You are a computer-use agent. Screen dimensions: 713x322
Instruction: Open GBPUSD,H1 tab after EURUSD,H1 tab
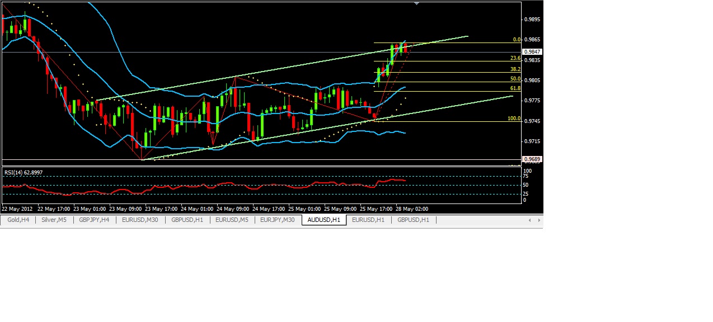413,220
